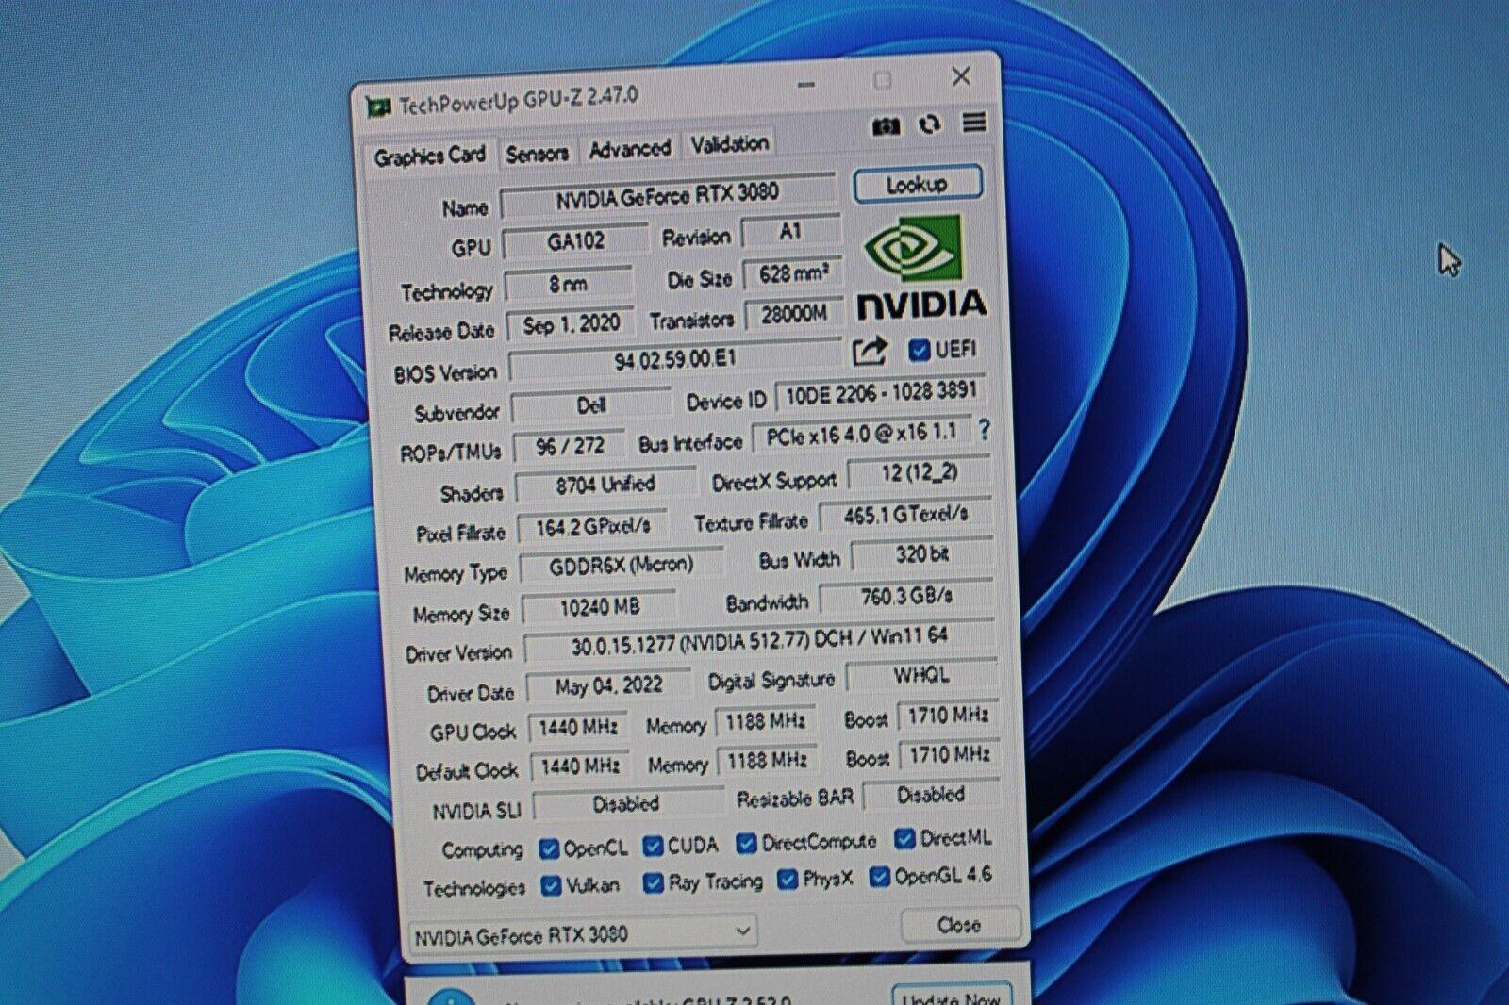Open the GPU selector dropdown at bottom

583,933
